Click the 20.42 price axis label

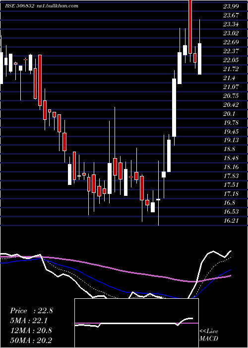click(x=231, y=105)
